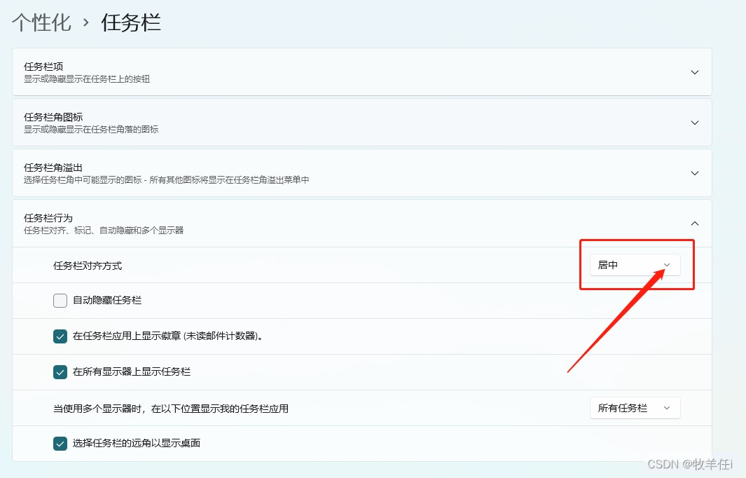Expand the 任务栏项 section
Screen dimensions: 746x478
coord(361,72)
